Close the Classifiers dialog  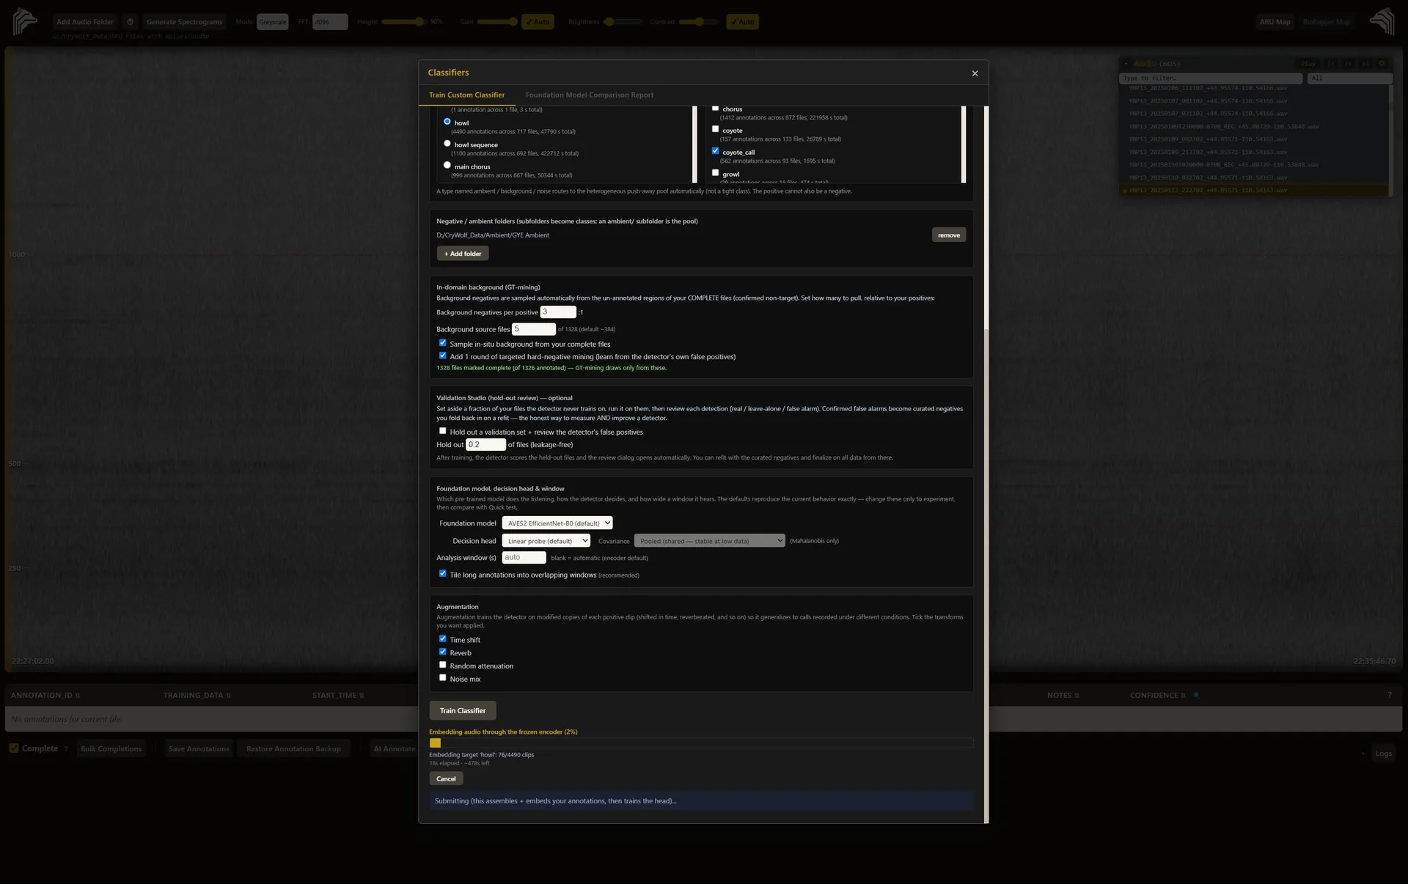point(975,73)
